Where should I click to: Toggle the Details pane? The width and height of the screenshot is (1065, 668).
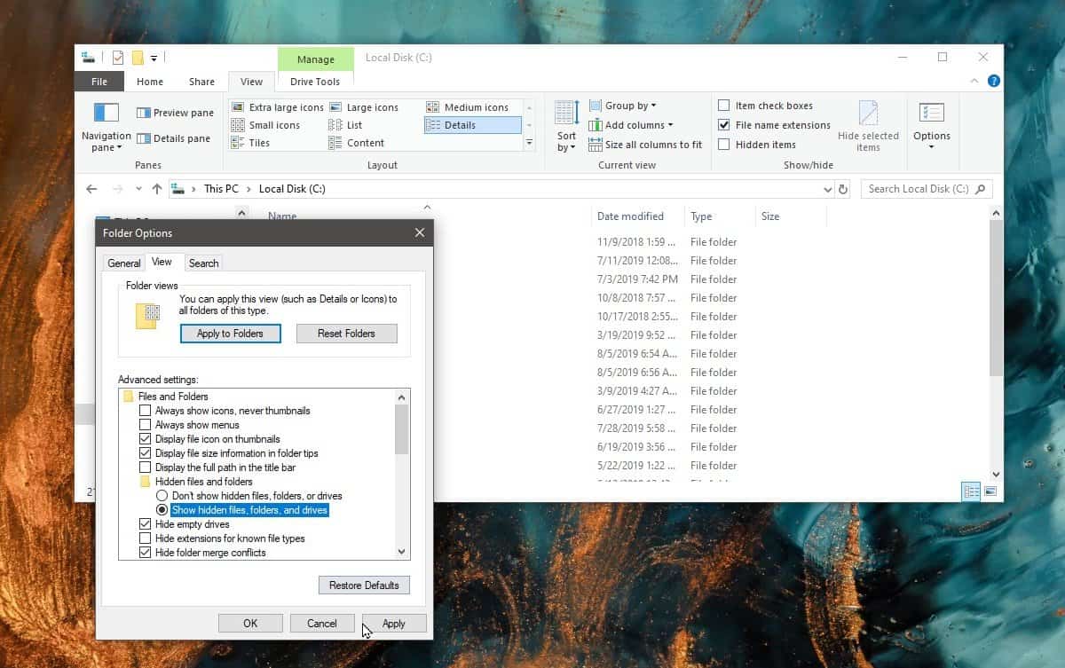[173, 138]
